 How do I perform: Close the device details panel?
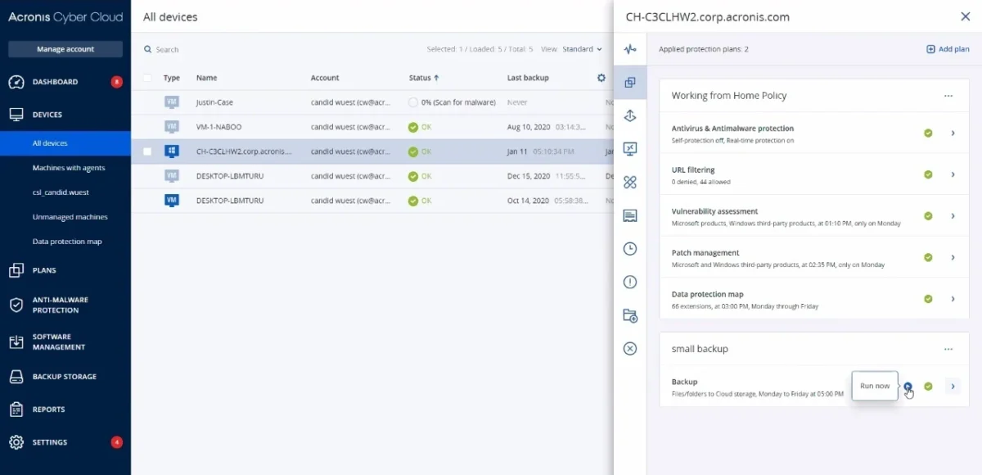tap(965, 16)
